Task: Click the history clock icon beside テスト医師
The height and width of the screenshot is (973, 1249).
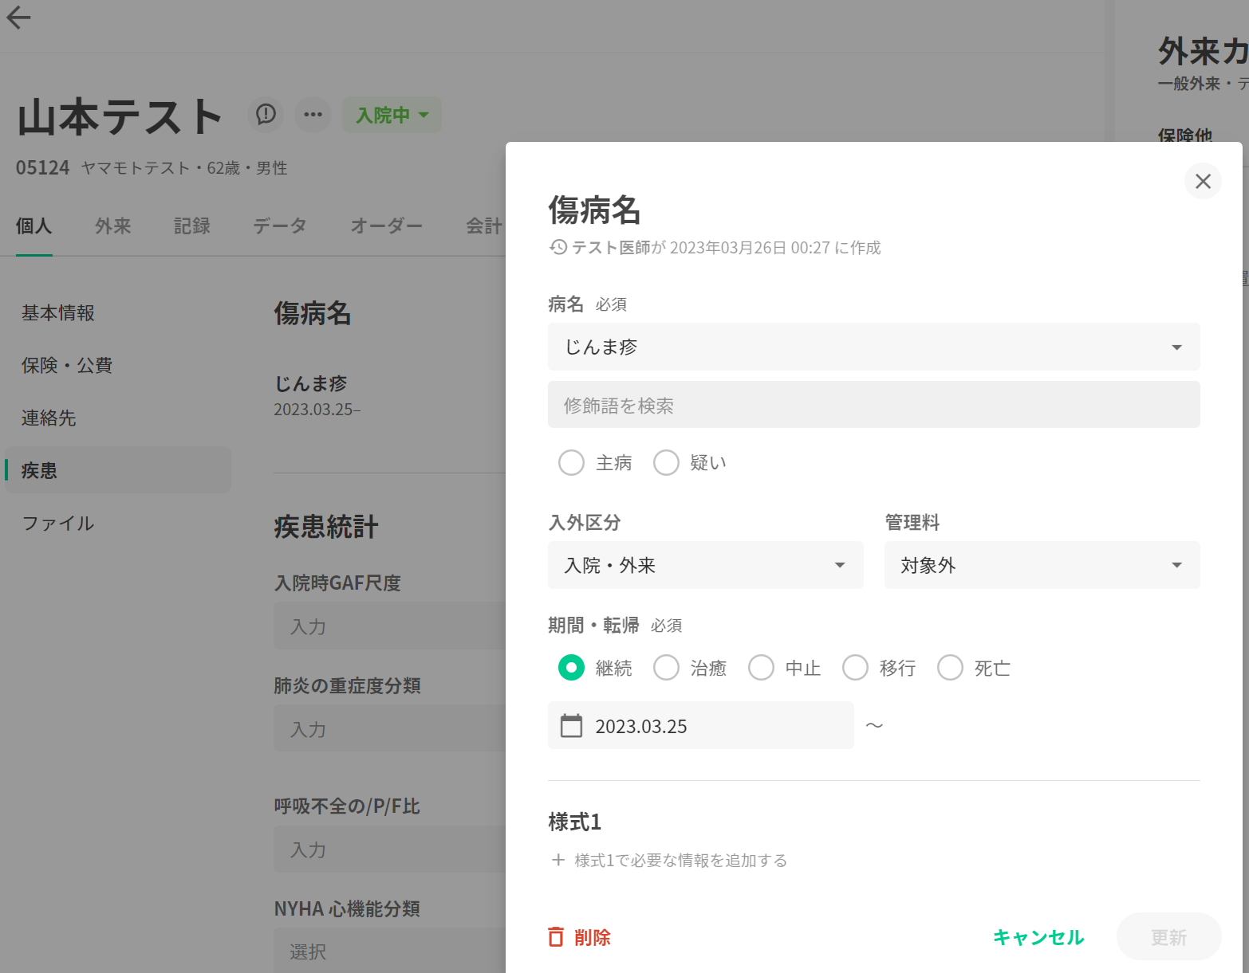Action: click(x=558, y=247)
